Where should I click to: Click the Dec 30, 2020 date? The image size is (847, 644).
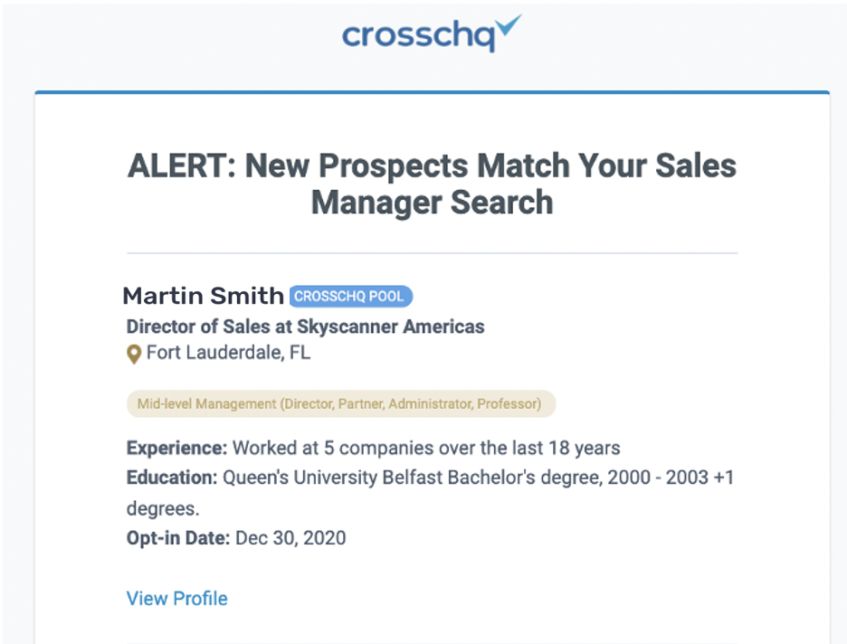(290, 538)
